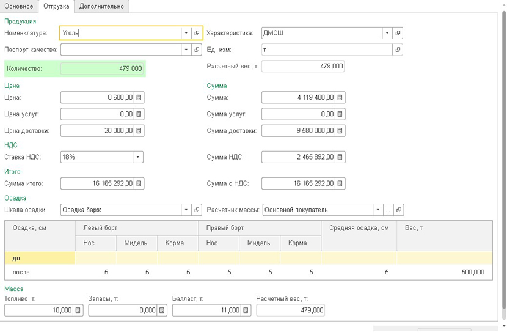Open the open-form icon for Ед. изм
The image size is (507, 335).
[398, 50]
